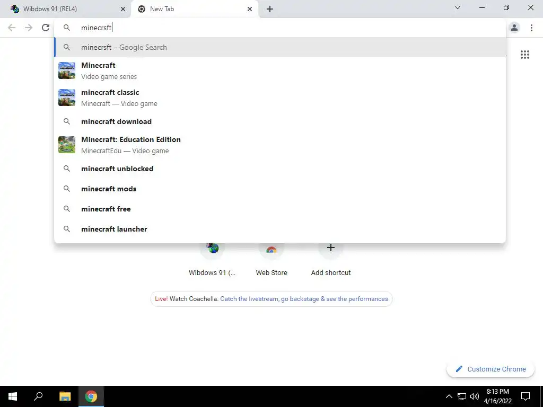The image size is (543, 407).
Task: Open the notification center icon
Action: [526, 396]
